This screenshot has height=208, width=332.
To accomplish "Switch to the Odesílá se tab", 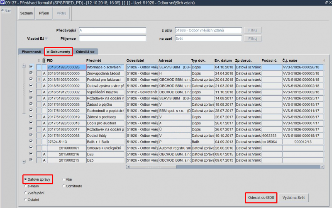I will tap(85, 51).
